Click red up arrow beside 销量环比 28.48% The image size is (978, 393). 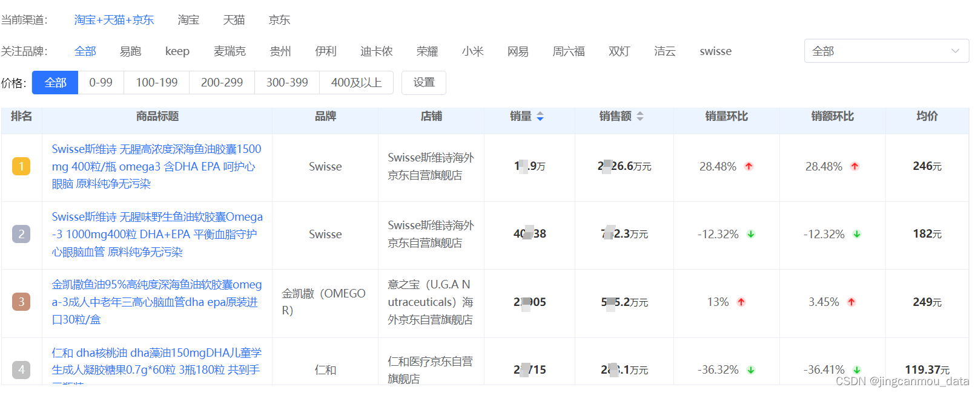(x=749, y=166)
